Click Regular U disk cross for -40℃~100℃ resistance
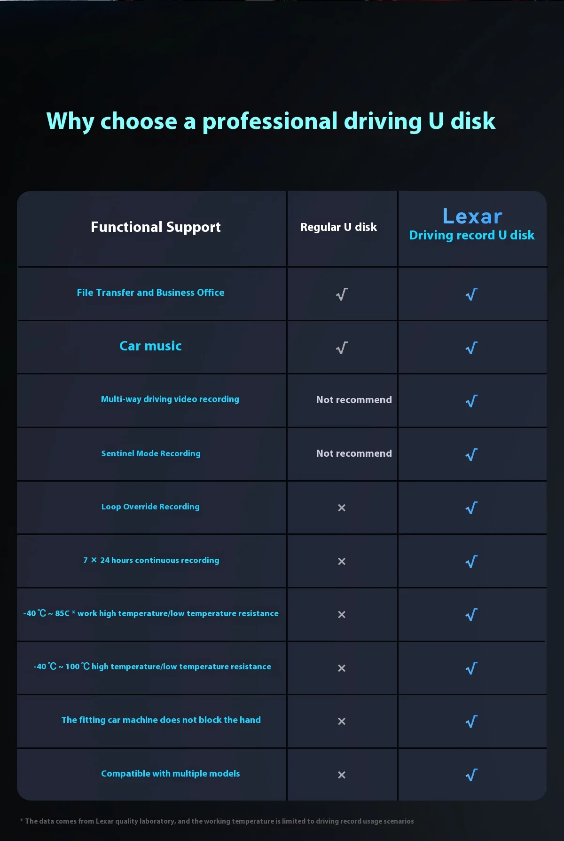The width and height of the screenshot is (564, 841). click(342, 668)
